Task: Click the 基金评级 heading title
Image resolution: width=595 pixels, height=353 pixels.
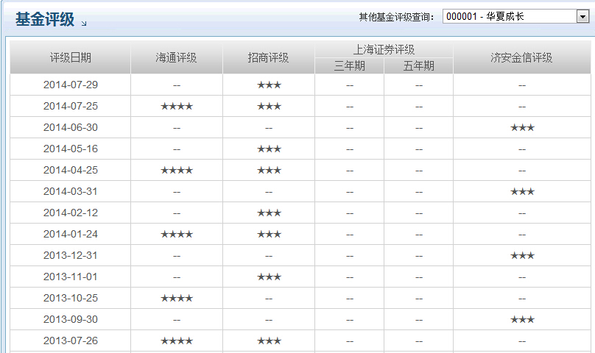Action: 45,19
